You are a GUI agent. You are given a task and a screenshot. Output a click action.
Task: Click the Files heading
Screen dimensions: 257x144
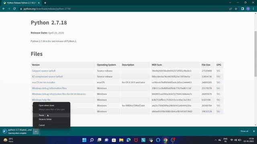click(37, 54)
